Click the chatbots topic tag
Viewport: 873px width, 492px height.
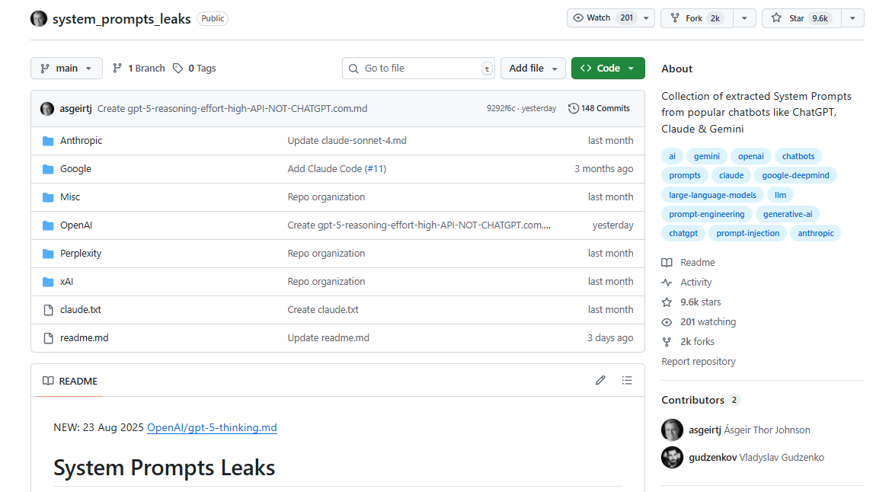(798, 156)
